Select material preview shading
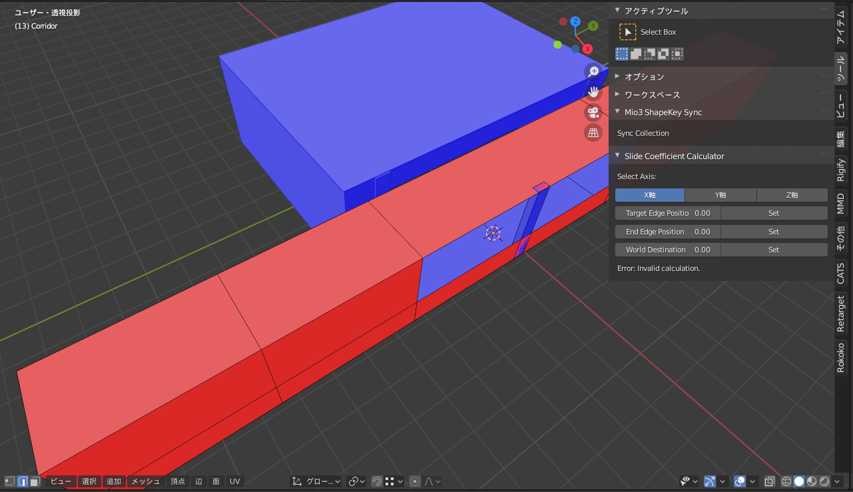853x492 pixels. point(812,481)
